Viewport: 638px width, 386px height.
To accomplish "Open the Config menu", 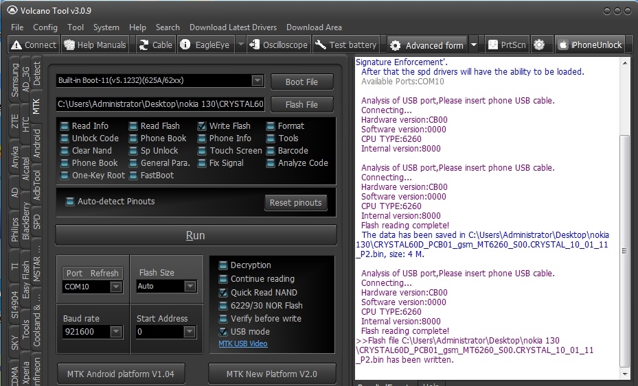I will [45, 27].
